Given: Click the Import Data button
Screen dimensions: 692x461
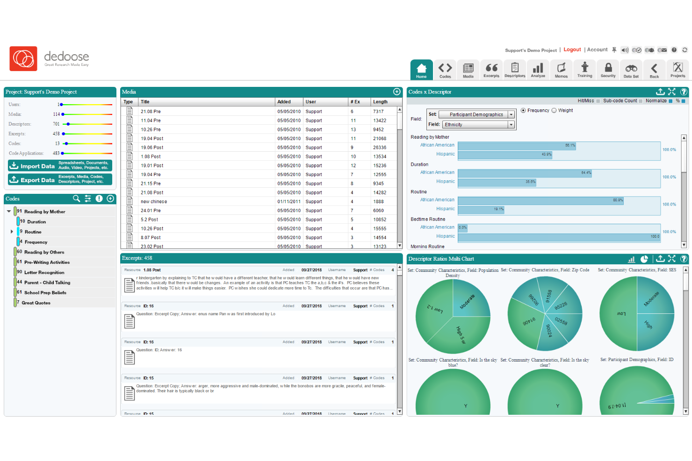Looking at the screenshot, I should pos(60,166).
